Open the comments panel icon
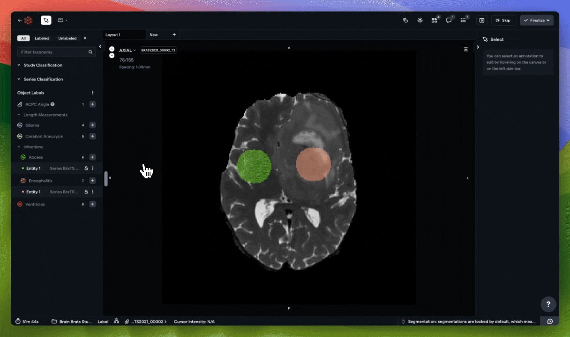This screenshot has height=337, width=570. click(x=449, y=20)
